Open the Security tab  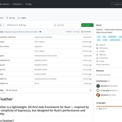(x=10, y=18)
